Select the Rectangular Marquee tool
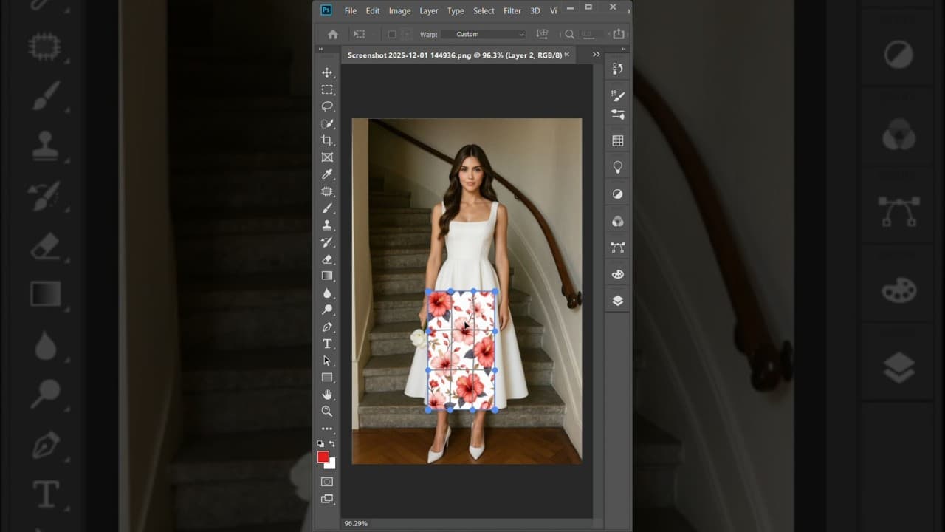This screenshot has width=945, height=532. pos(327,89)
